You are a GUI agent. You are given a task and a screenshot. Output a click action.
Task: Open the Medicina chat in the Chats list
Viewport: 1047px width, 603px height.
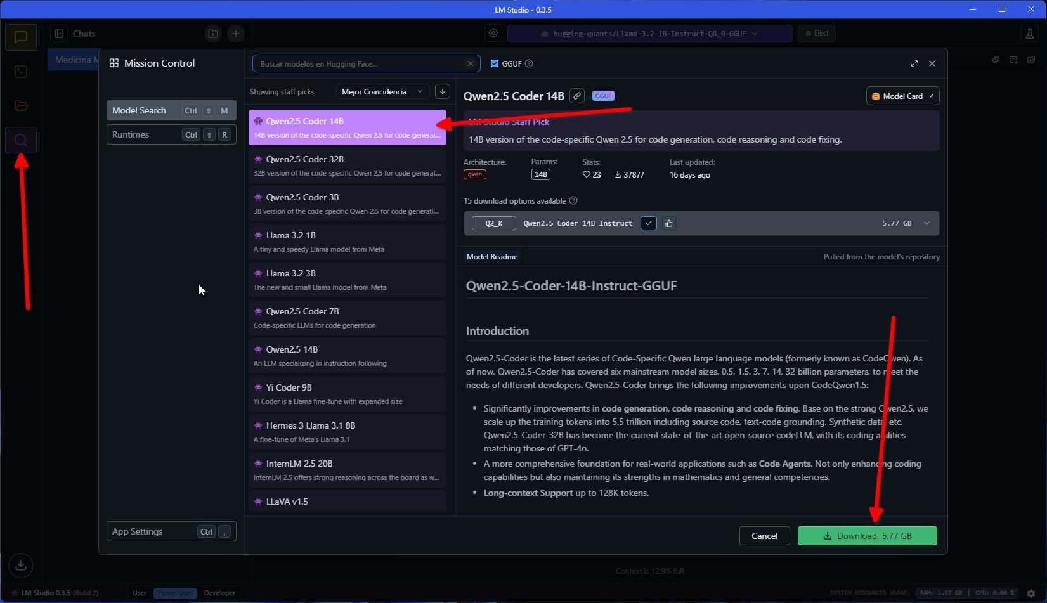pos(74,60)
